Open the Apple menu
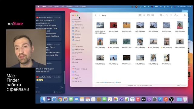Viewport: 194px width, 109px height. 38,7
